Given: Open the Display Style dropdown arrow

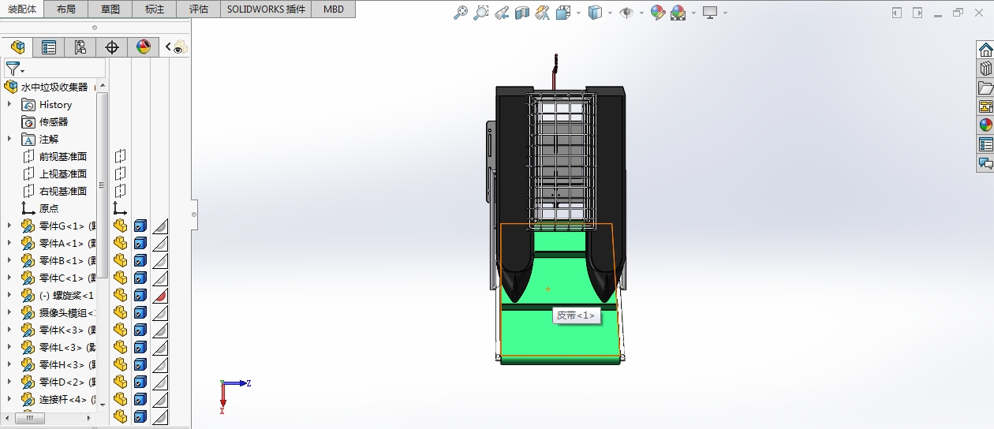Looking at the screenshot, I should (611, 13).
